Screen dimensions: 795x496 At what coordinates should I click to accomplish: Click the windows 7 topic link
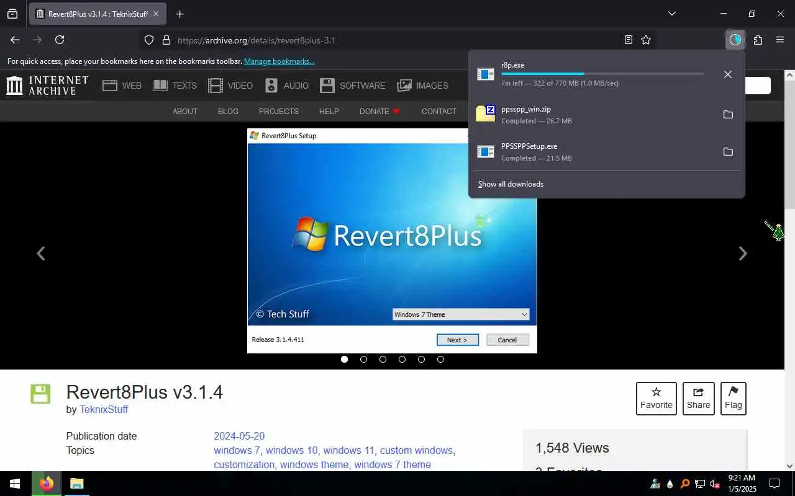237,451
